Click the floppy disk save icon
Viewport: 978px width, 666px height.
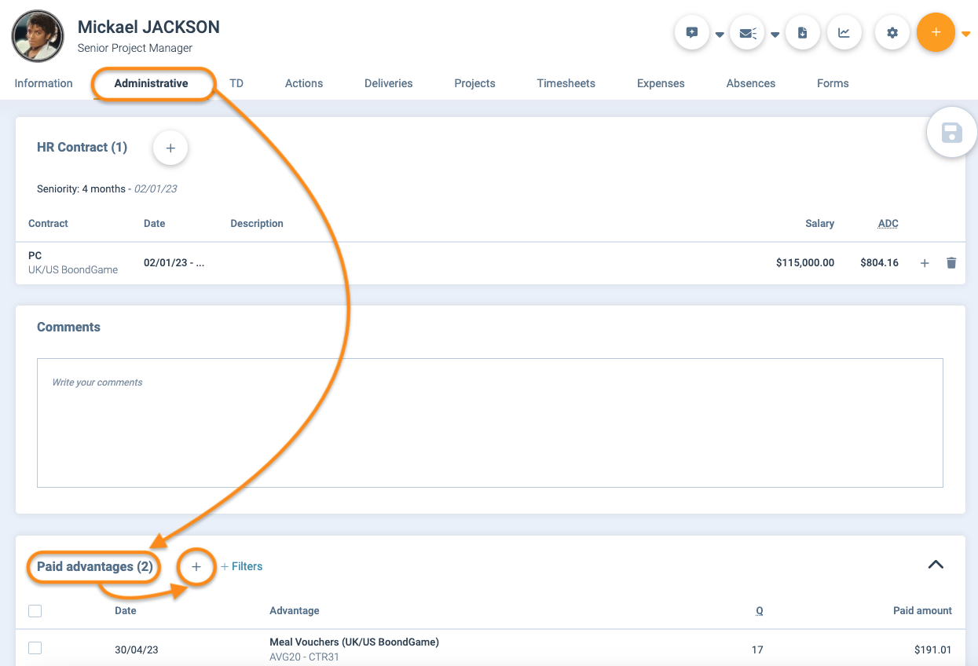coord(951,132)
